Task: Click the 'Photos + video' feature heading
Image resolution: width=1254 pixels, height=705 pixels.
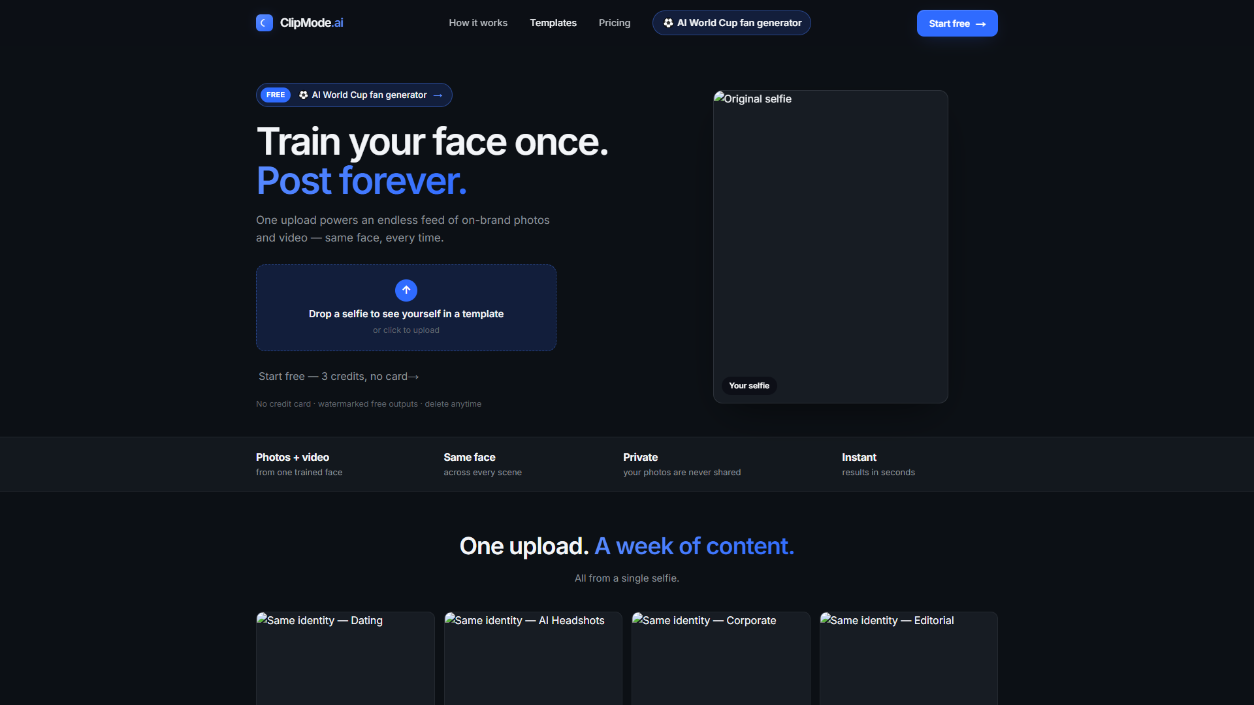Action: pos(293,458)
